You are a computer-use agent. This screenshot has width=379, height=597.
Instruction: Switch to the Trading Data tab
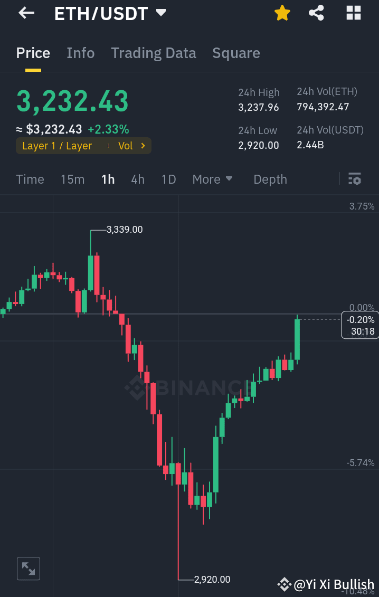153,53
